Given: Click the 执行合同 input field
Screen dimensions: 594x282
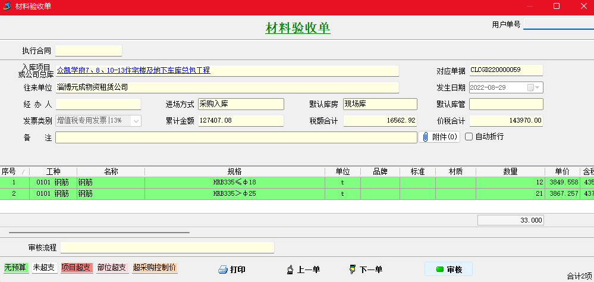Looking at the screenshot, I should pyautogui.click(x=89, y=51).
